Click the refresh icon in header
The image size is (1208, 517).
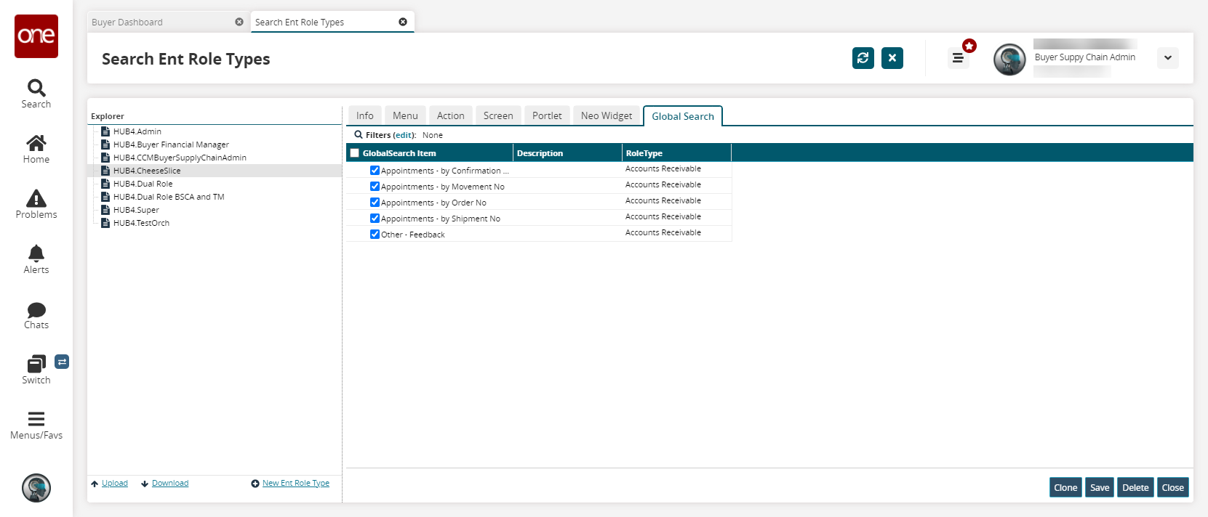tap(863, 58)
